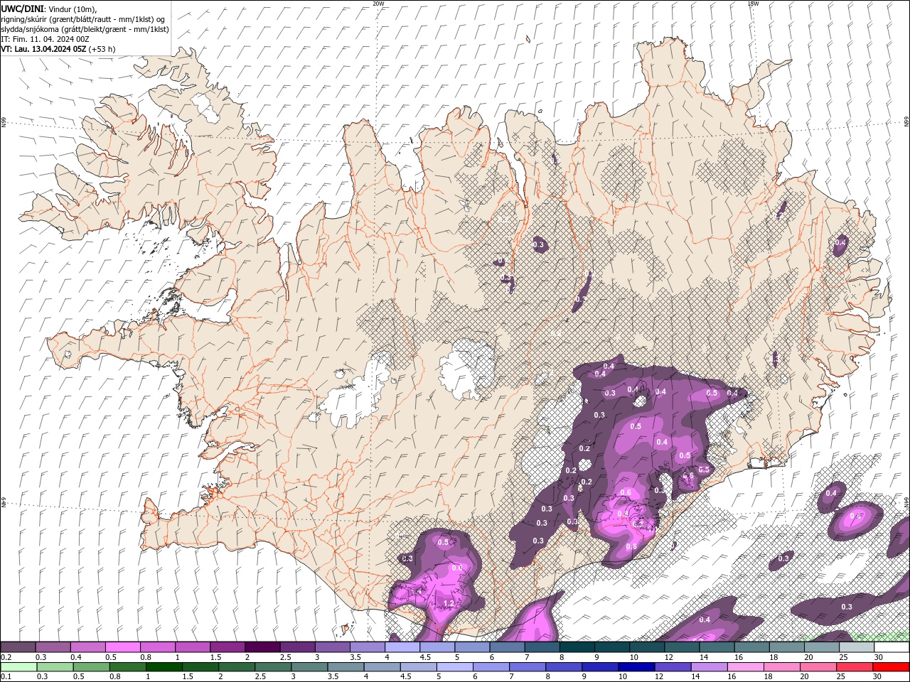Select the 0.5 pink swatch in upper scale
Screen dimensions: 910x682
coord(122,647)
